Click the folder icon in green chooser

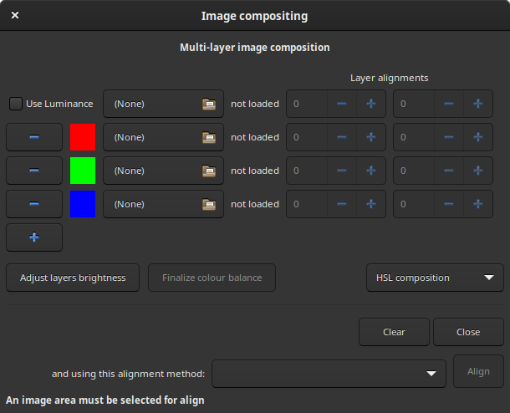209,171
